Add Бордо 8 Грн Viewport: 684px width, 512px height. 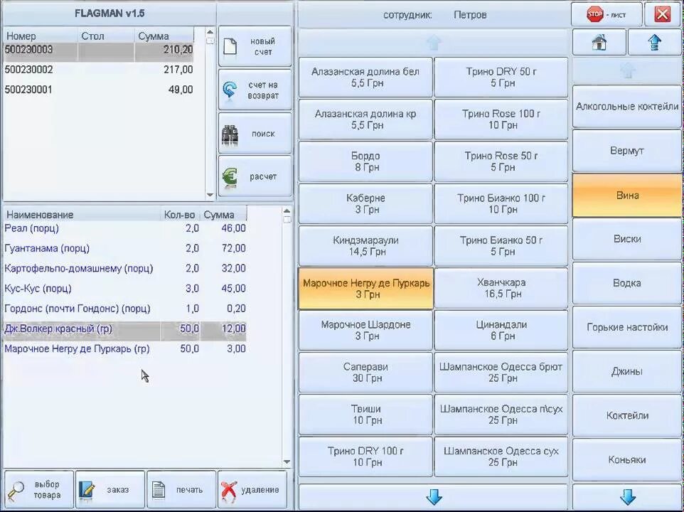(x=365, y=161)
